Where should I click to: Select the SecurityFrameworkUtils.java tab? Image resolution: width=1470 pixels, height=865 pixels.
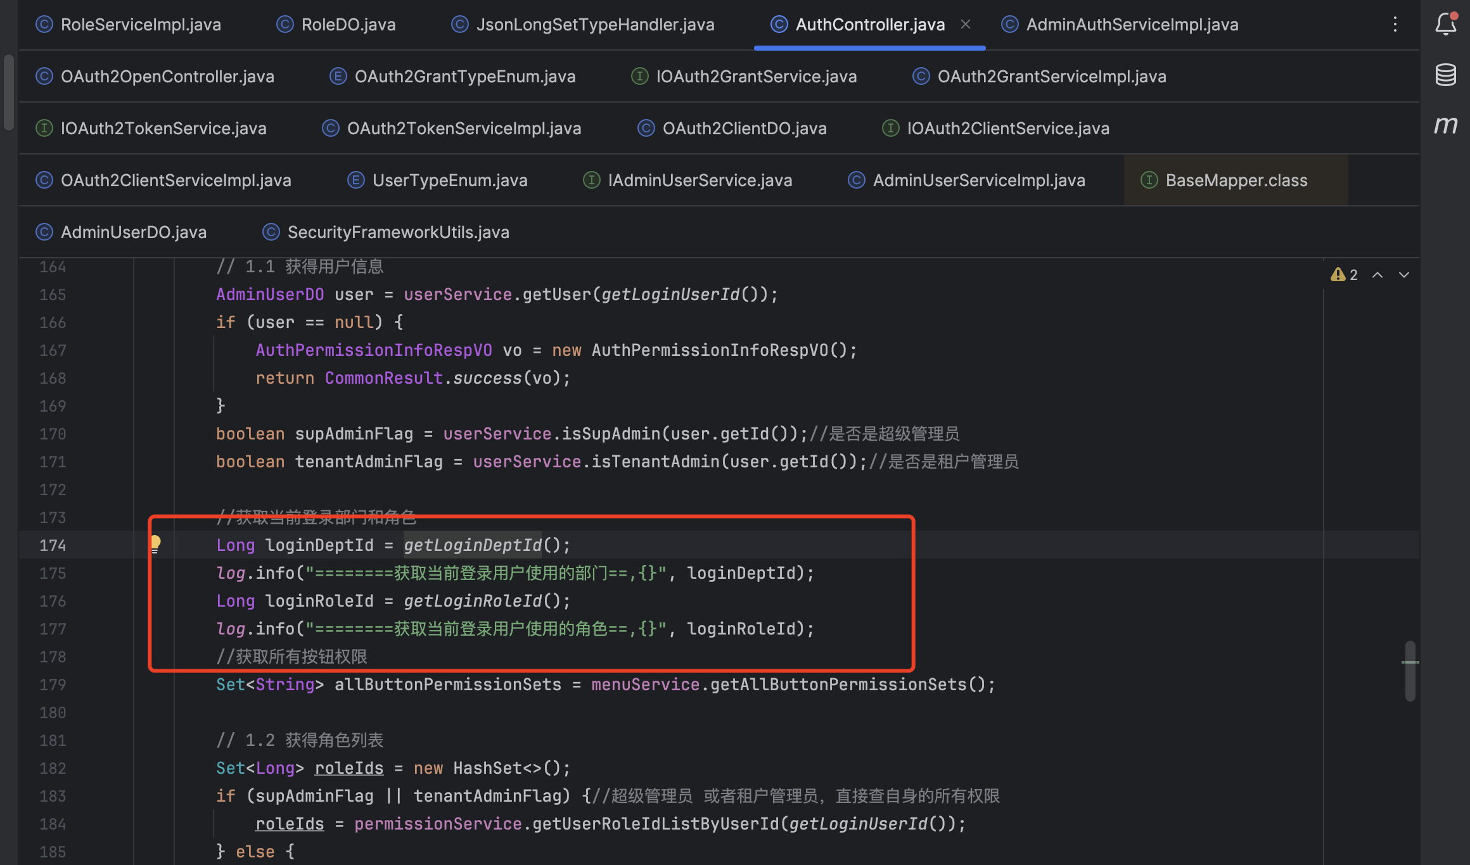[x=398, y=232]
